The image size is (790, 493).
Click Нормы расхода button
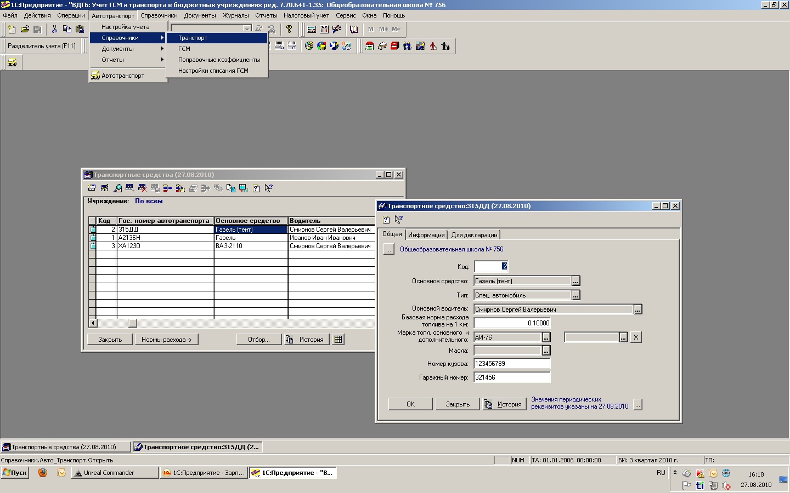pos(167,340)
